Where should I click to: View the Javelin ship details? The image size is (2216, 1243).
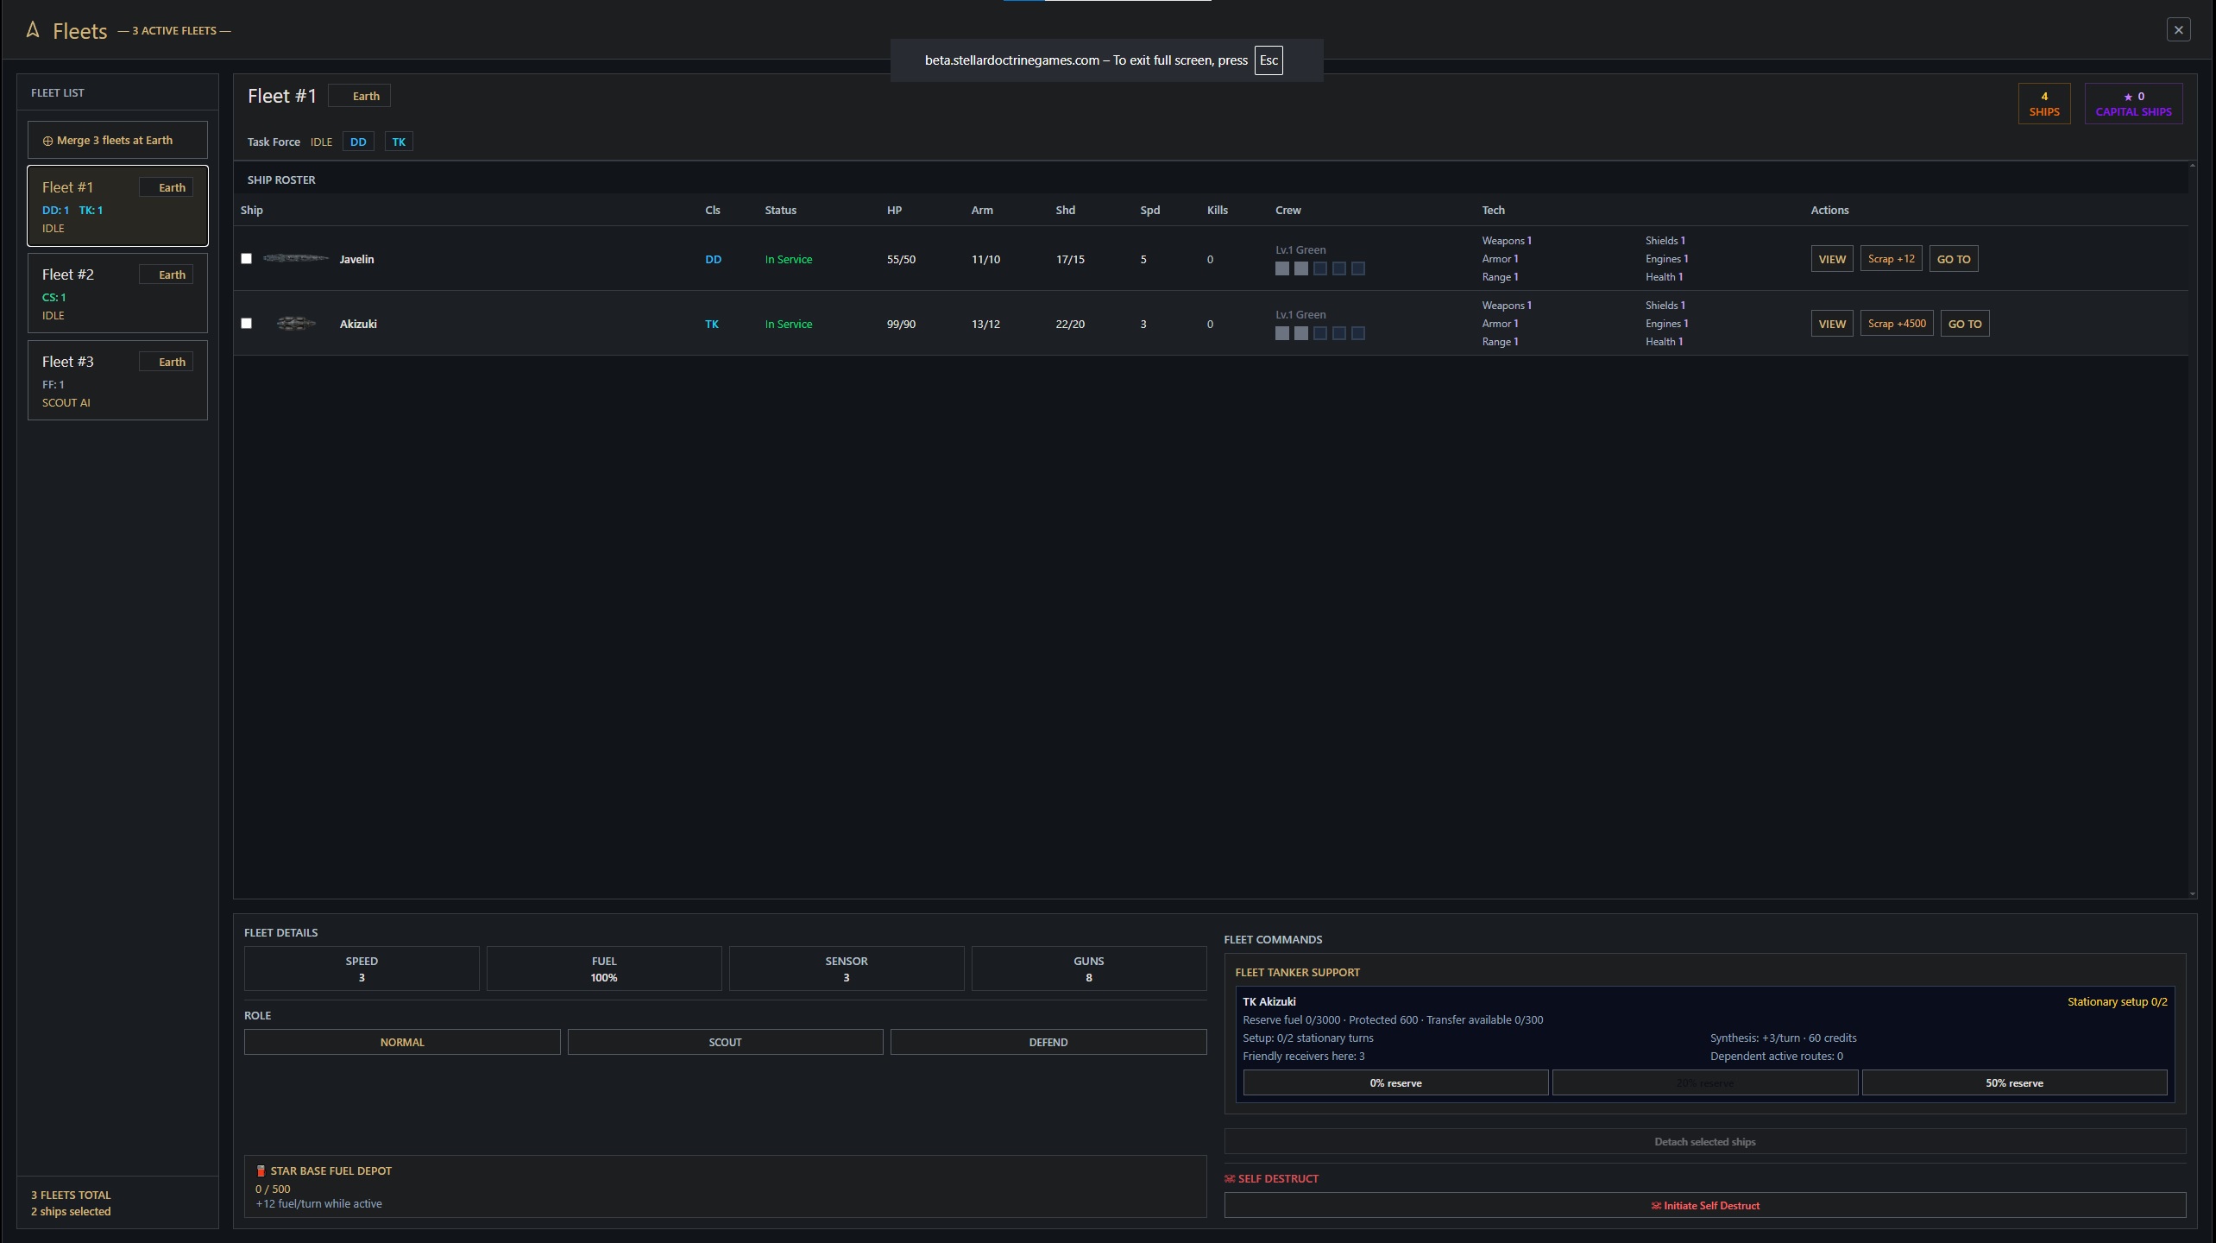1831,259
